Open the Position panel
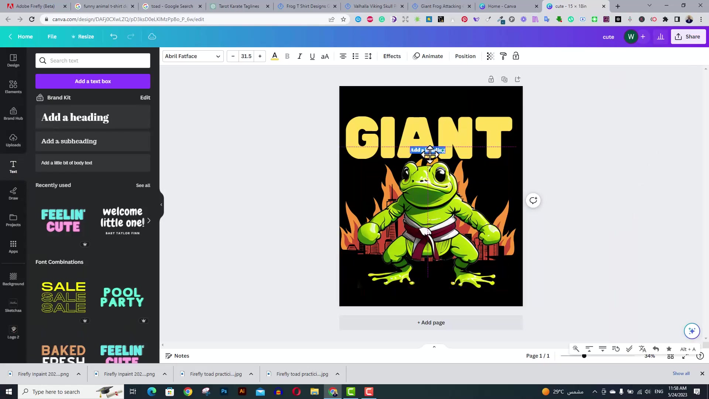Viewport: 709px width, 399px height. click(x=465, y=56)
